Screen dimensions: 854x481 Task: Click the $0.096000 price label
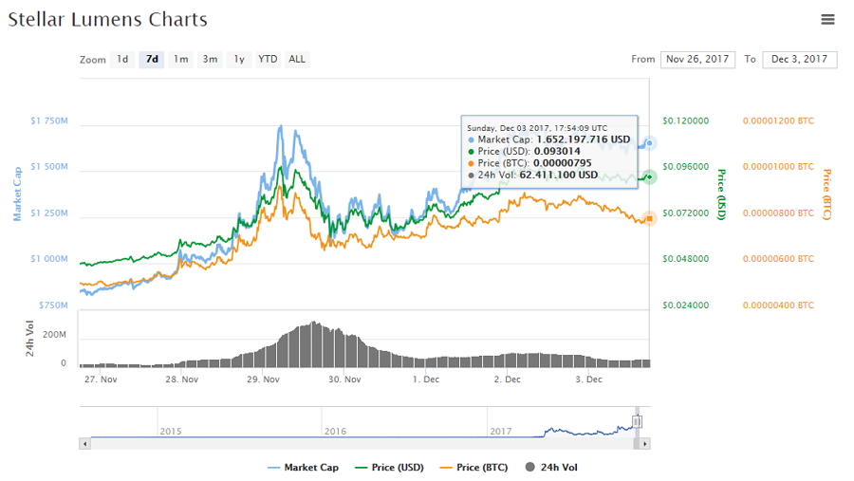coord(686,167)
